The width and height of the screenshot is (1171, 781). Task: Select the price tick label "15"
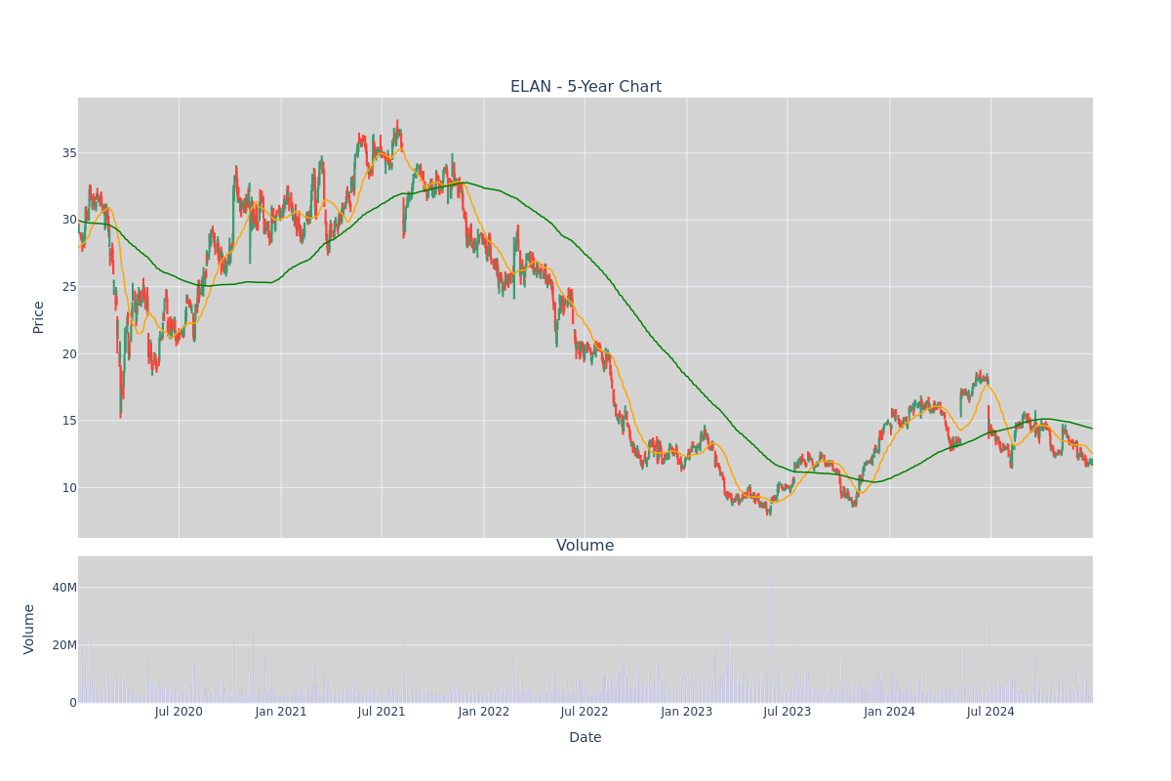tap(69, 421)
